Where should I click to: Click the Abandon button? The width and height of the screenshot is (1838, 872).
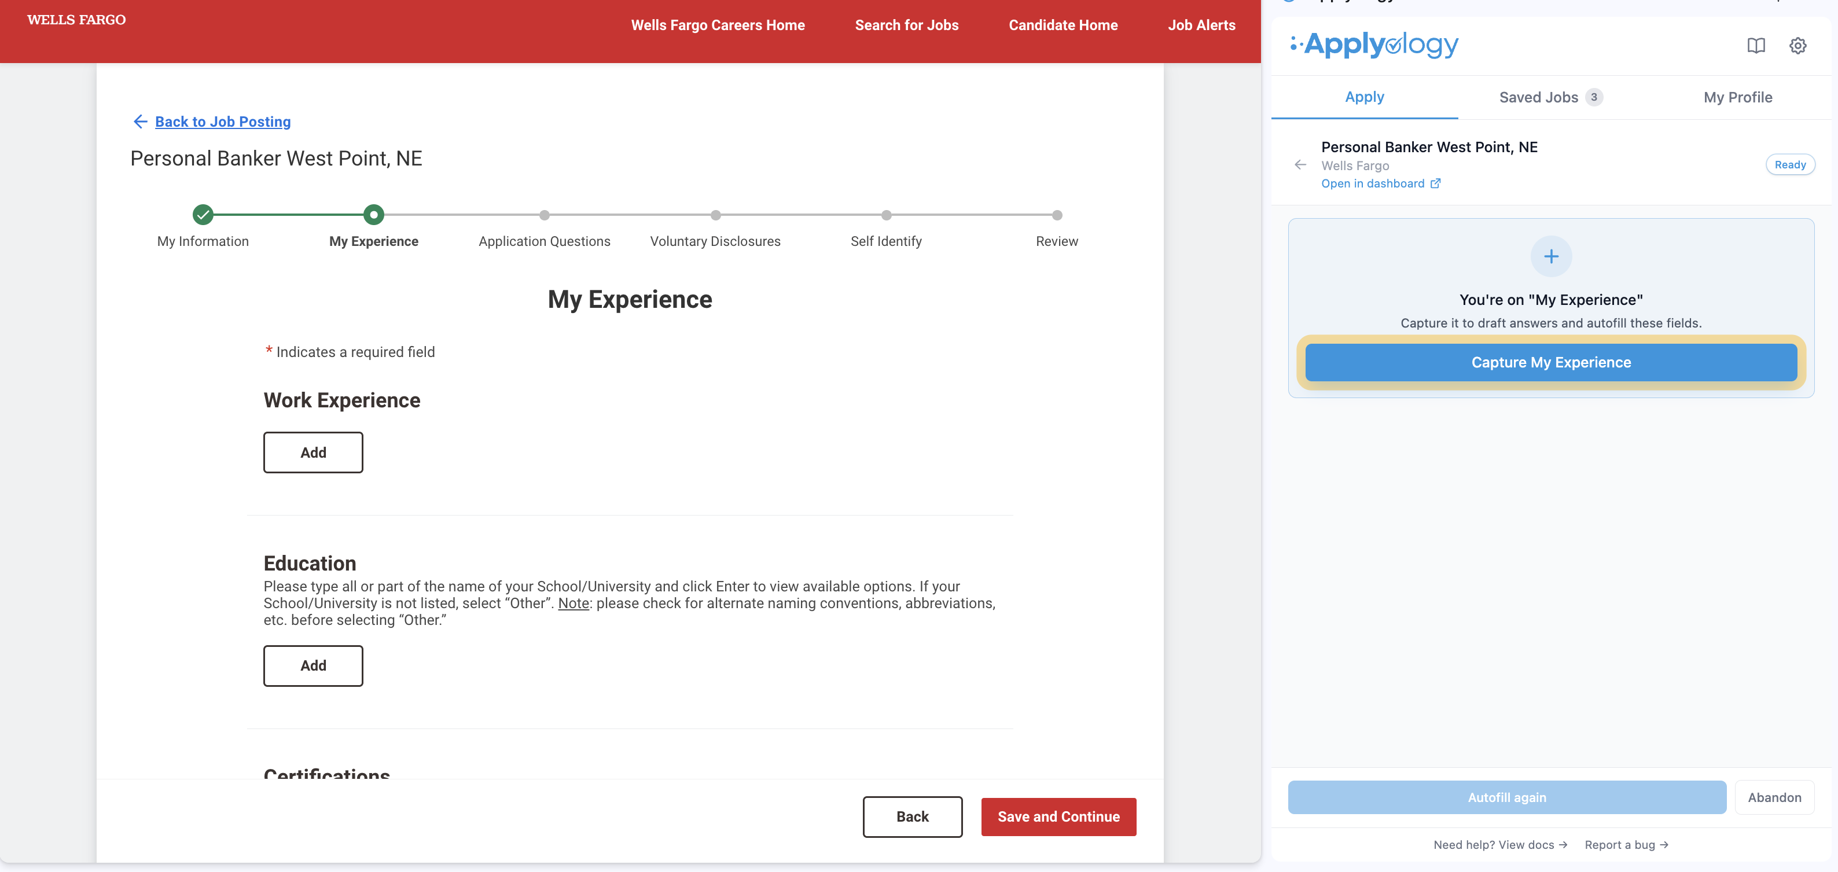tap(1774, 797)
